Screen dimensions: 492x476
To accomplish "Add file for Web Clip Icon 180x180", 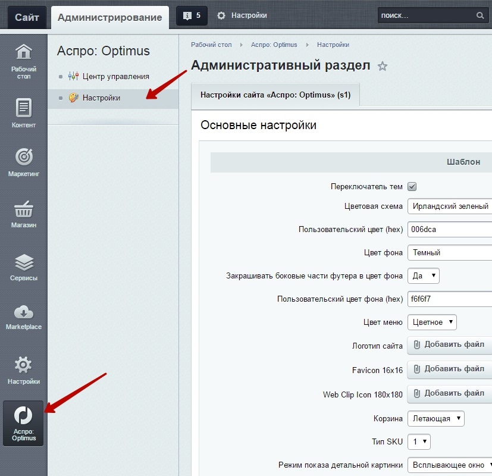I will point(450,394).
